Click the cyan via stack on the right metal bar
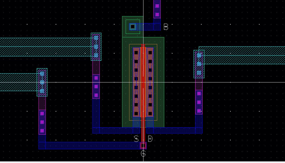 199,64
